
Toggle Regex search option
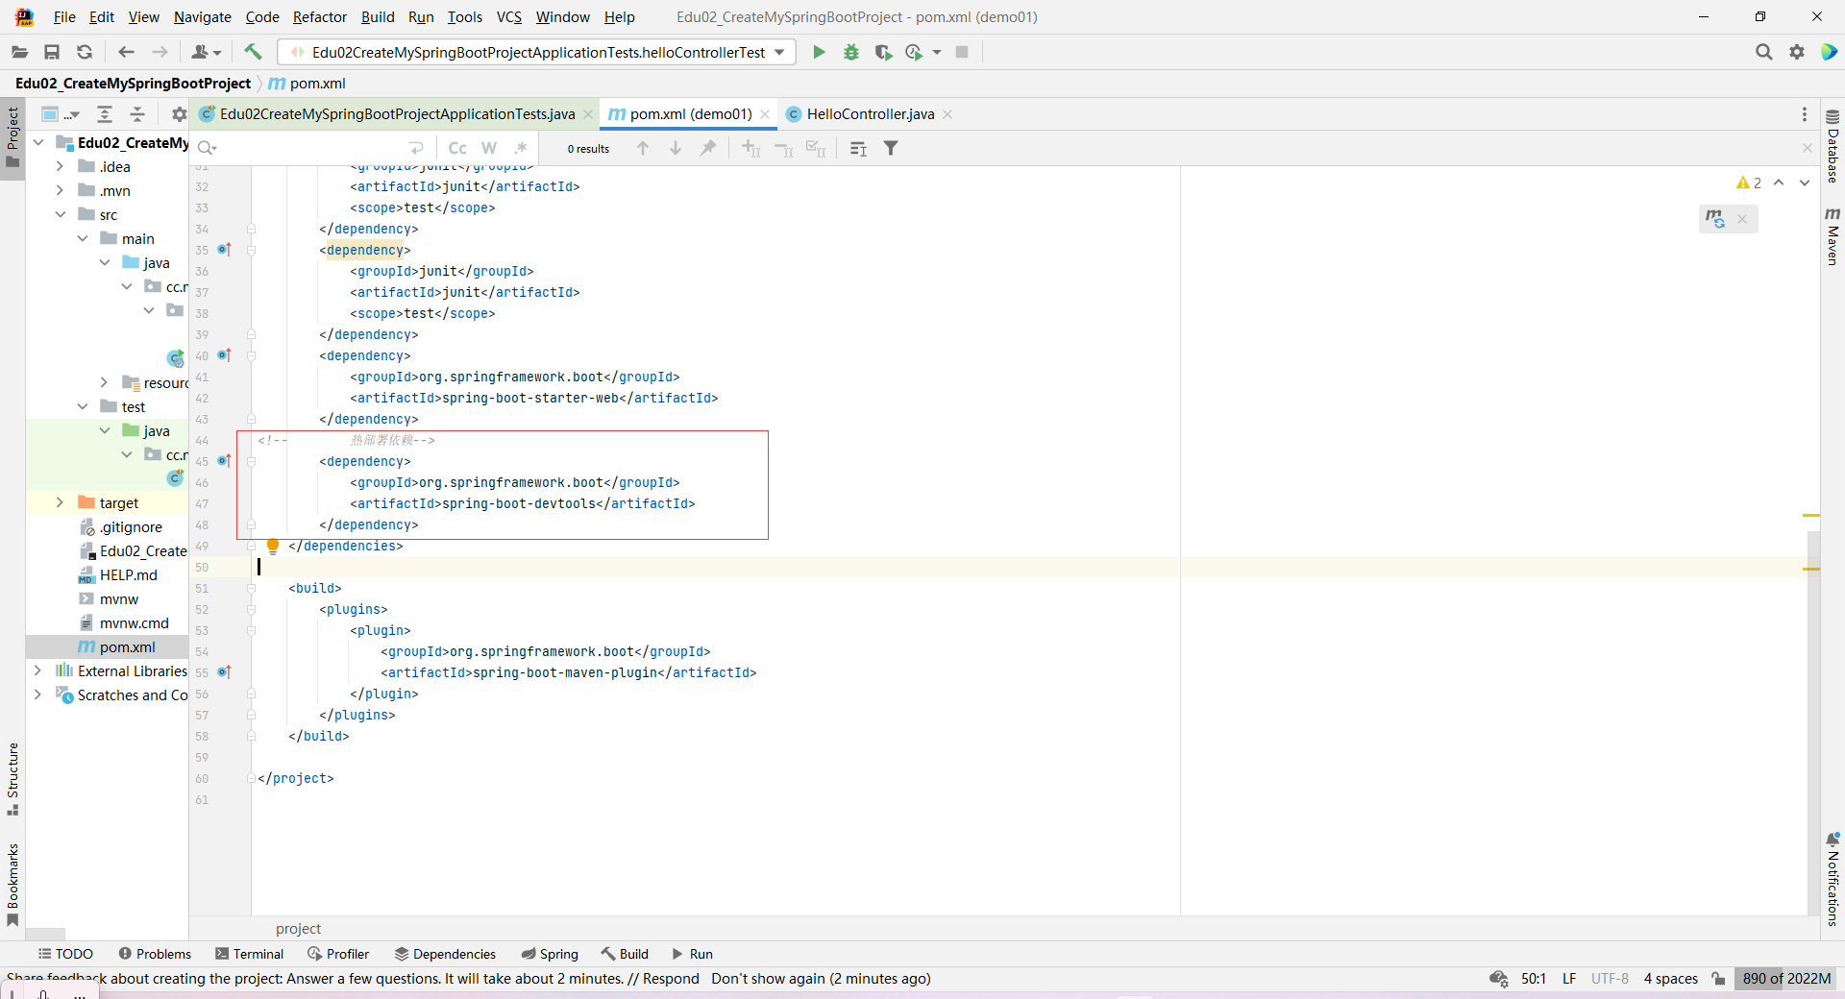pos(521,148)
